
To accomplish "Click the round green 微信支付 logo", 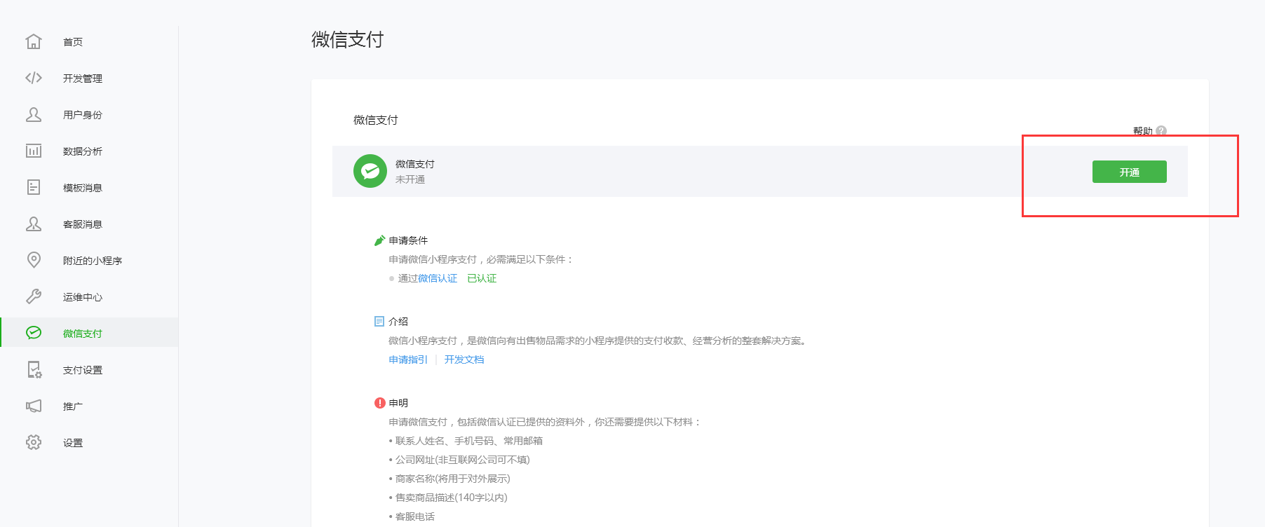I will coord(370,171).
